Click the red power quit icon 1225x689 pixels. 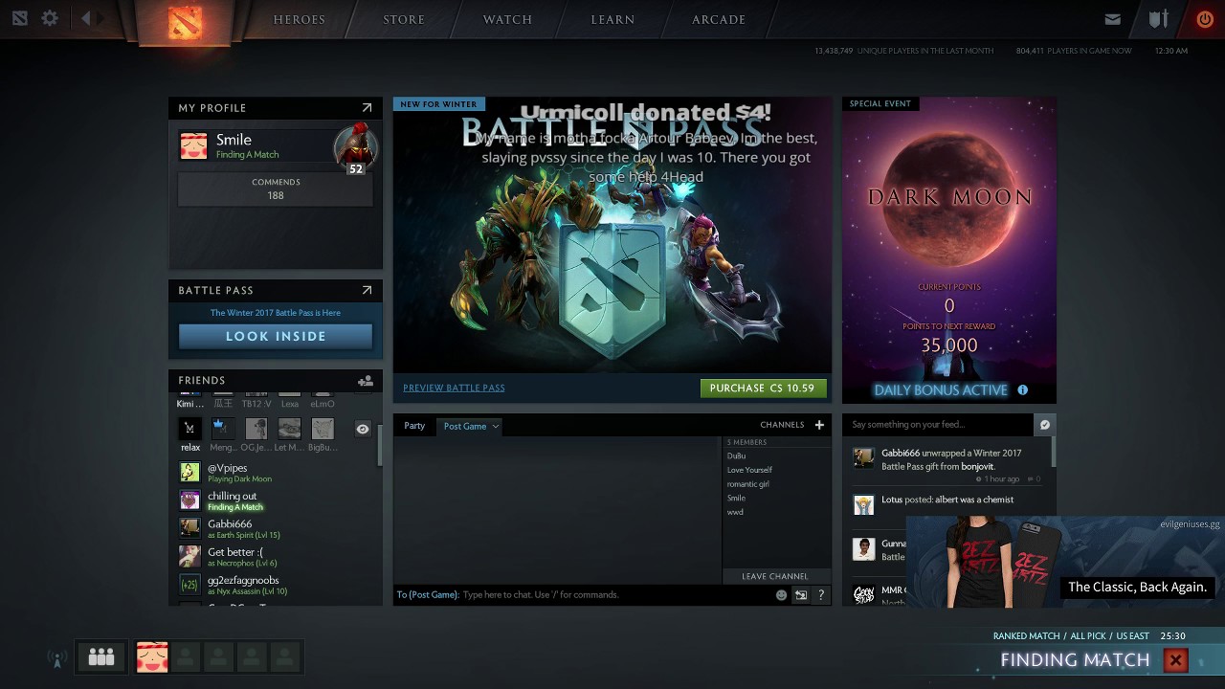coord(1205,19)
